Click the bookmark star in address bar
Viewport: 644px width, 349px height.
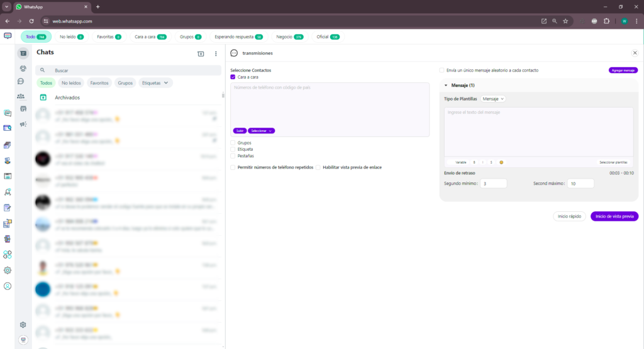565,21
